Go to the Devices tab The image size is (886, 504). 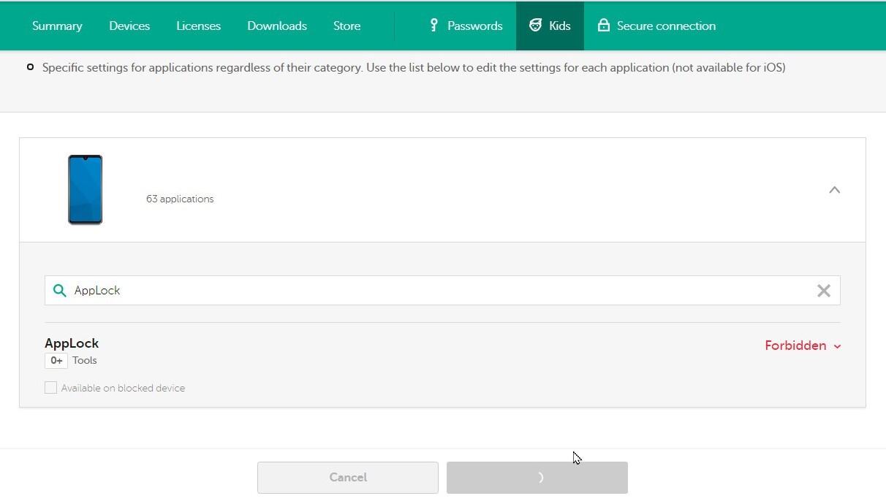tap(129, 26)
